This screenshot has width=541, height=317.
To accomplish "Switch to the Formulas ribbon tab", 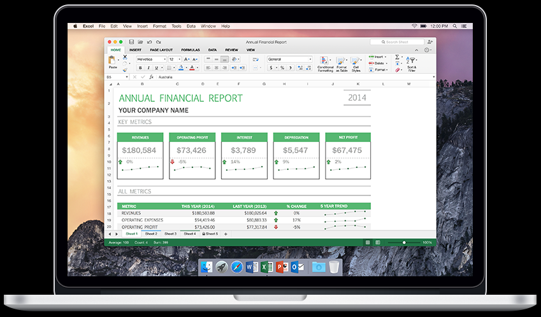I will coord(191,50).
